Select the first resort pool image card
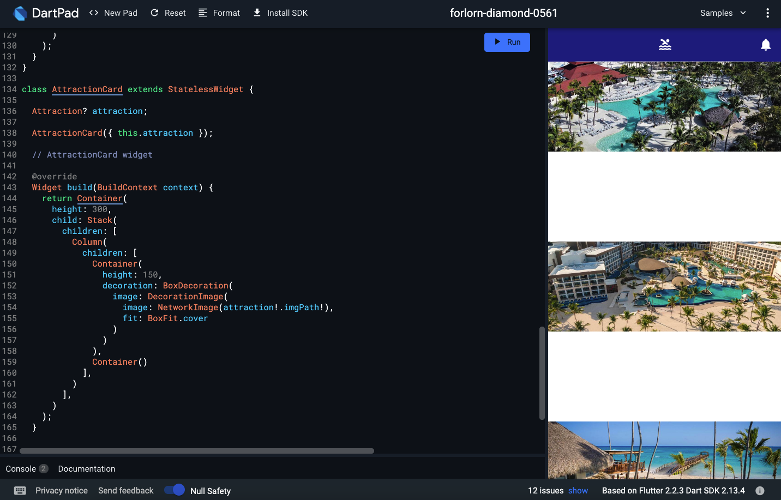781x500 pixels. coord(664,106)
